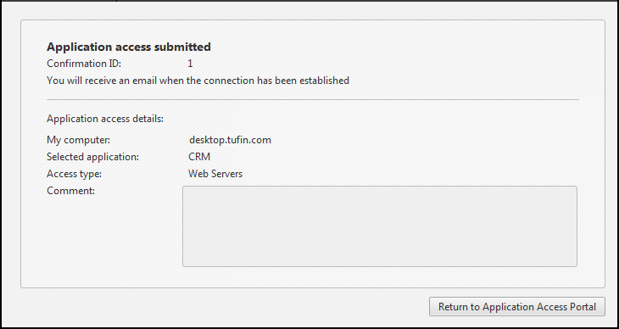Screen dimensions: 619x329
Task: Click the Confirmation ID label
Action: click(x=84, y=64)
